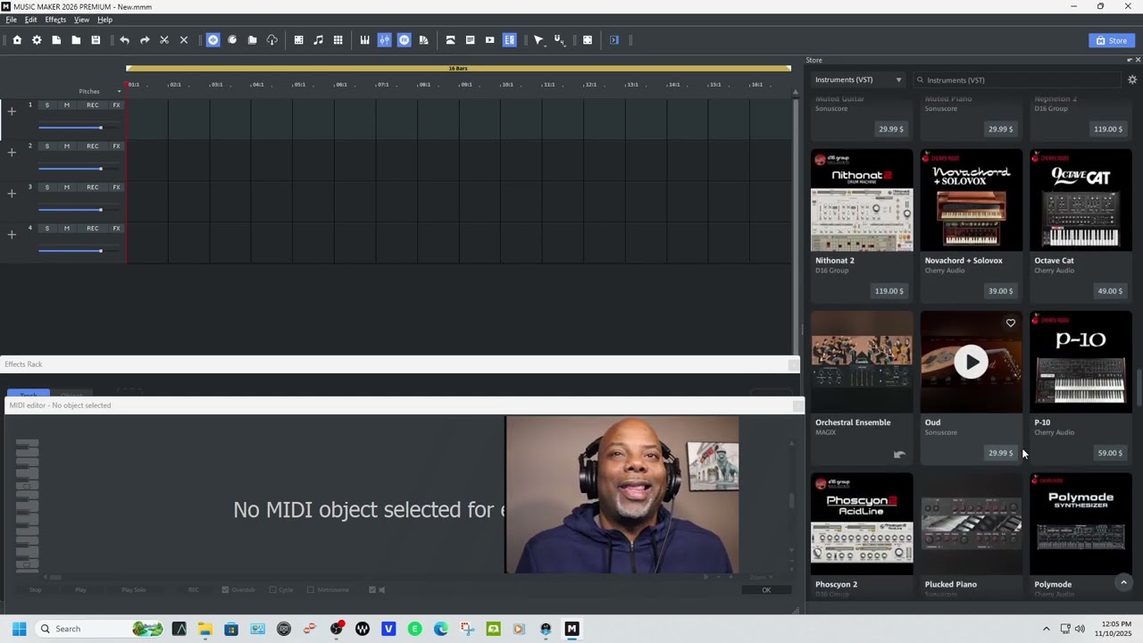
Task: Buy Nithonat 2 for 119.00 $
Action: coord(890,291)
